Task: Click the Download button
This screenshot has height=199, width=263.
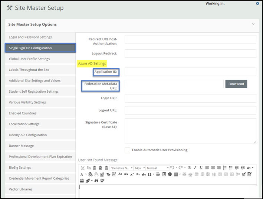Action: pyautogui.click(x=236, y=84)
